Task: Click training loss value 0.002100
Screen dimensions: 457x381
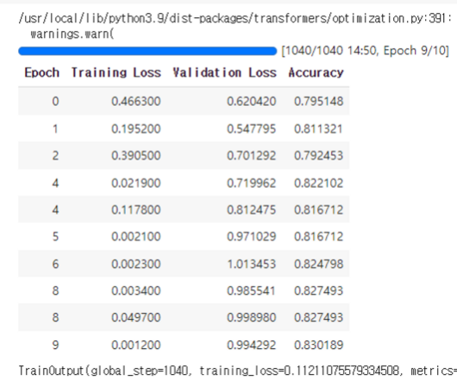Action: tap(136, 236)
